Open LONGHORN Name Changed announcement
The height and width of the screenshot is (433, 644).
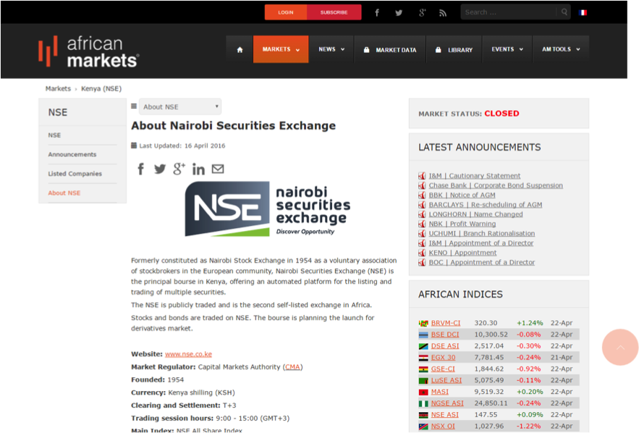(475, 214)
